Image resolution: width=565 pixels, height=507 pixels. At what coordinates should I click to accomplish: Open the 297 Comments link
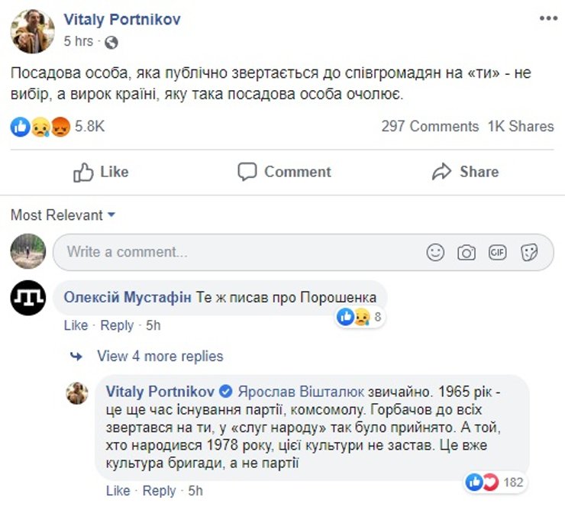(x=430, y=127)
